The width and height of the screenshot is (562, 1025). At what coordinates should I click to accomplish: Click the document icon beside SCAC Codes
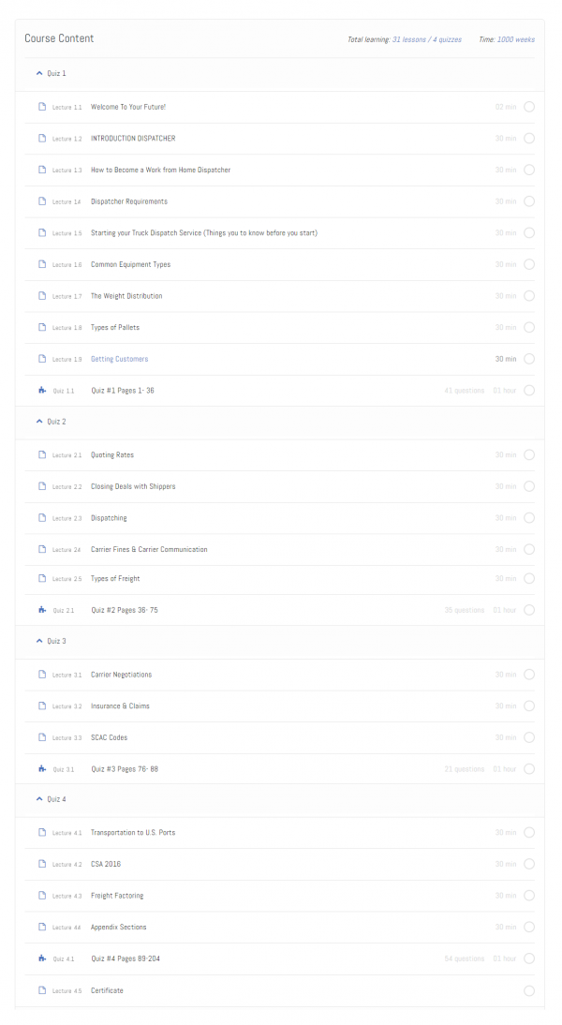[41, 737]
